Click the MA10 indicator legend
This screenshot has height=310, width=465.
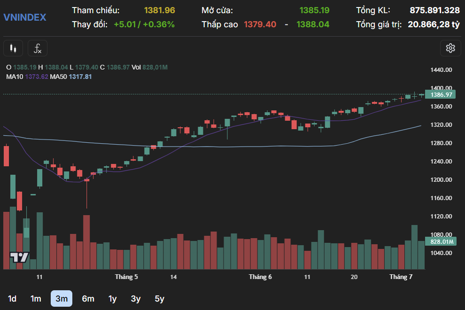[27, 77]
